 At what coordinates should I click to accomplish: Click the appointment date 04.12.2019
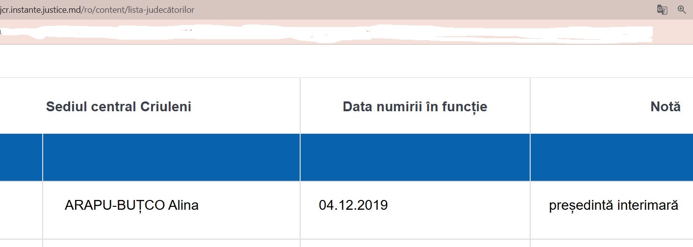[x=353, y=205]
